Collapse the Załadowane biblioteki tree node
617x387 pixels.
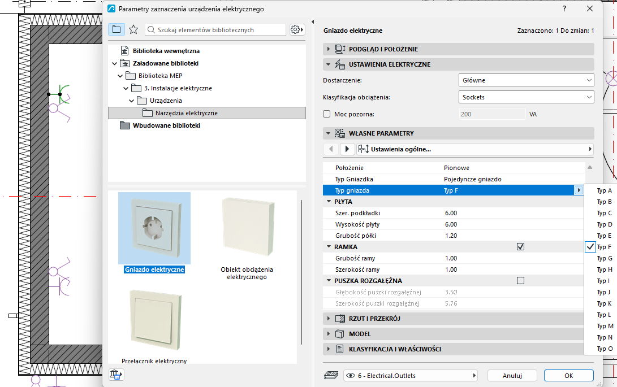(x=114, y=63)
